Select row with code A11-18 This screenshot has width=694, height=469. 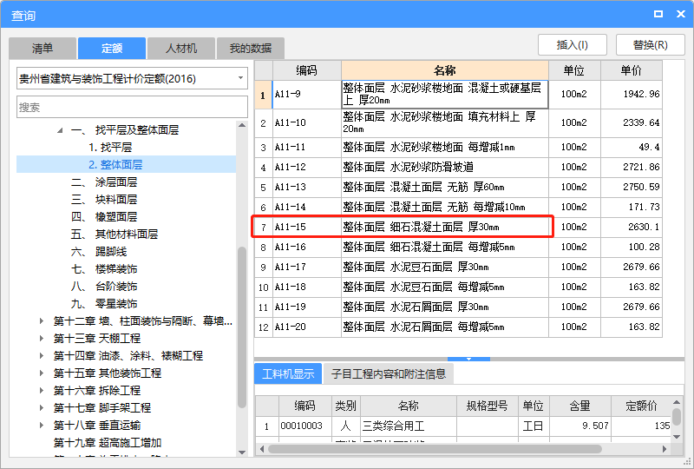coord(459,287)
